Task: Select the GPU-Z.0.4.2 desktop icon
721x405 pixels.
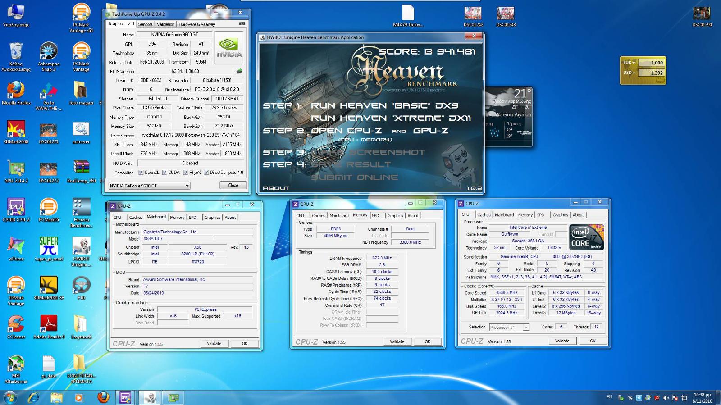Action: point(16,171)
